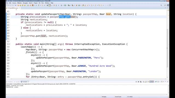Click the New Java Class icon
The height and width of the screenshot is (98, 175).
pyautogui.click(x=79, y=5)
